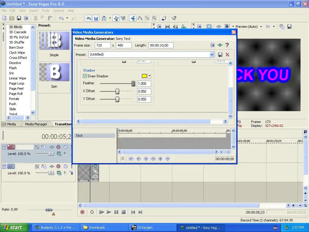Click the New project icon
The height and width of the screenshot is (232, 309).
[4, 18]
